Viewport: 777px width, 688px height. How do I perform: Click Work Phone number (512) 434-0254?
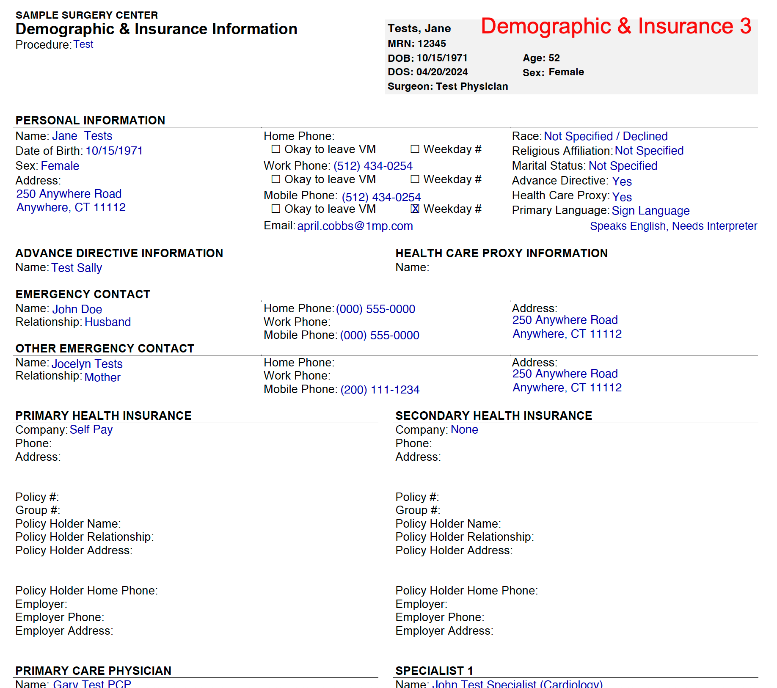click(373, 166)
